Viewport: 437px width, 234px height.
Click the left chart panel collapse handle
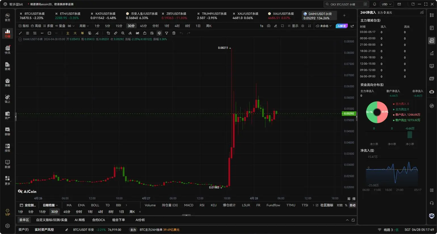pyautogui.click(x=16, y=117)
